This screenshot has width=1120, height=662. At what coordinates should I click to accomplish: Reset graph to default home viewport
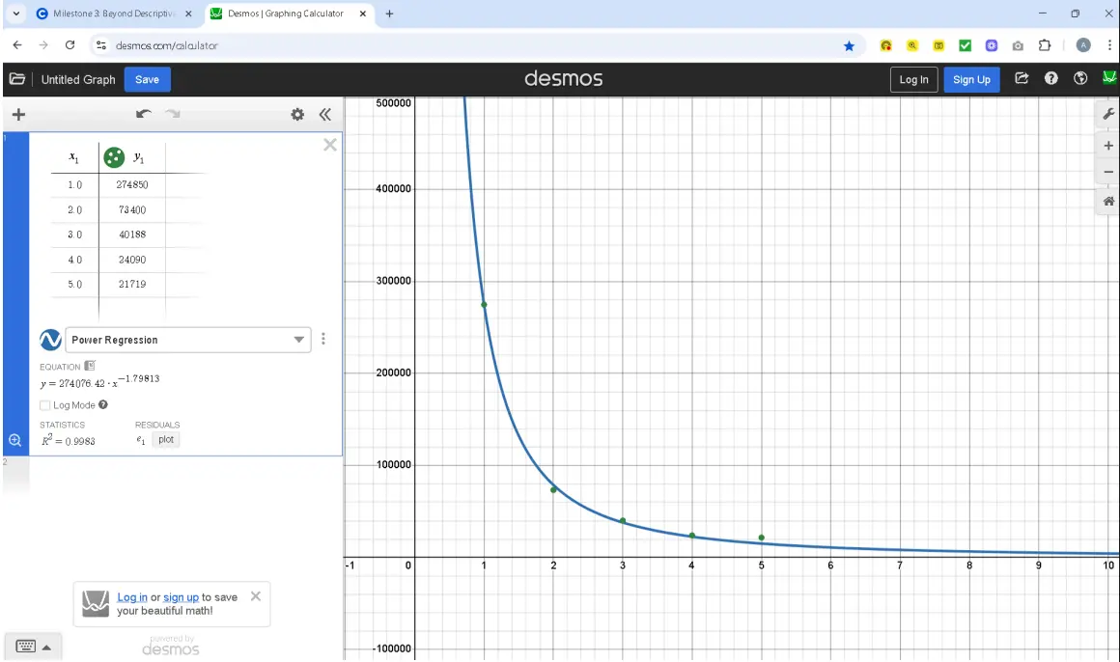1107,202
